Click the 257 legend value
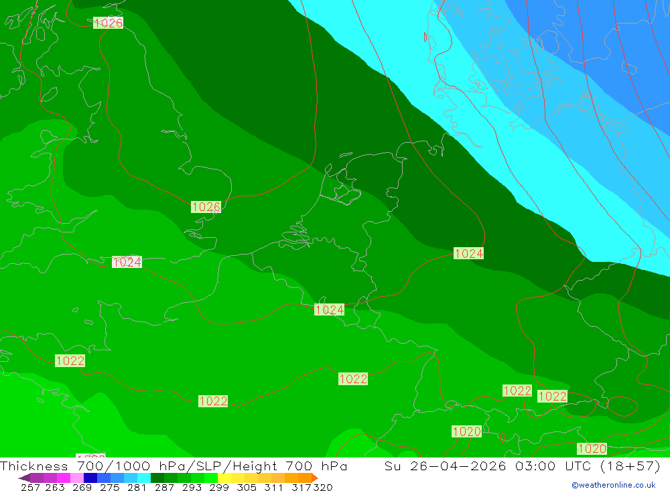670x491 pixels. (x=30, y=487)
